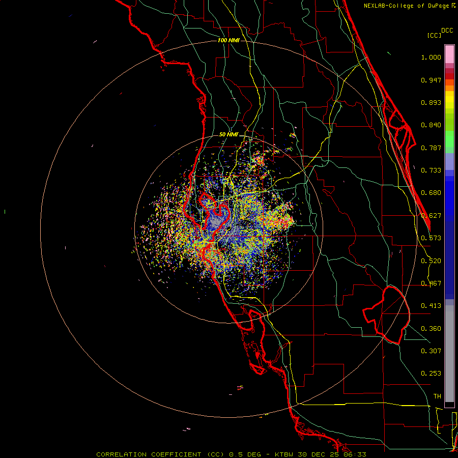
Task: Select the 0.253 scale value
Action: pyautogui.click(x=431, y=374)
